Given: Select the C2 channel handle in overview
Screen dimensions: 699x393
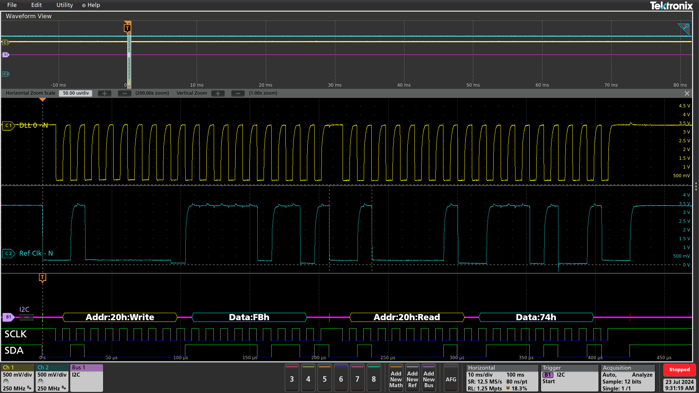Looking at the screenshot, I should [x=6, y=74].
